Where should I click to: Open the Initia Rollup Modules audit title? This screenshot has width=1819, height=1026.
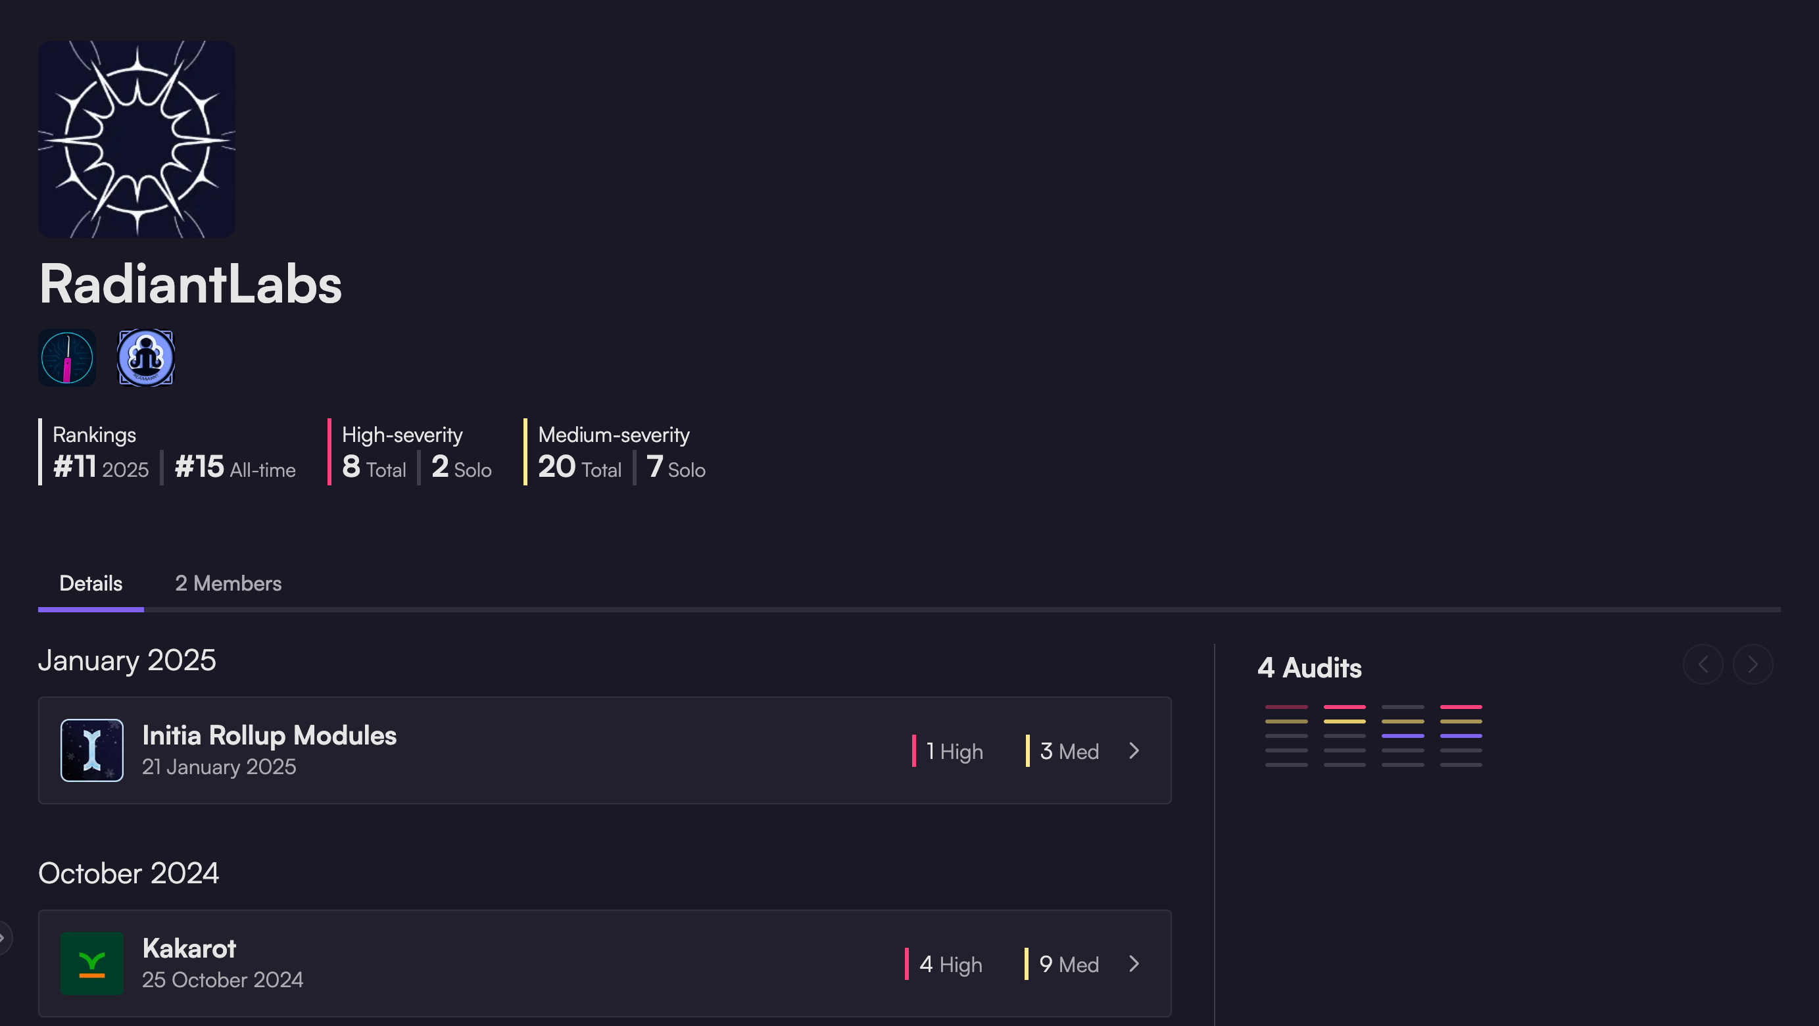tap(269, 736)
